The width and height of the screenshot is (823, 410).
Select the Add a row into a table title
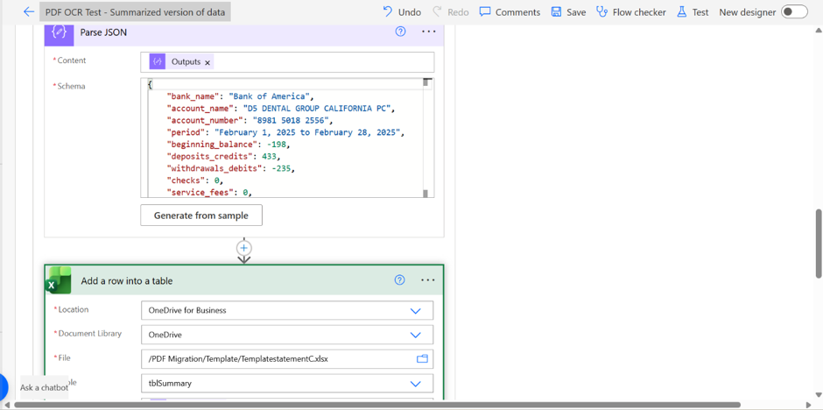(x=126, y=281)
